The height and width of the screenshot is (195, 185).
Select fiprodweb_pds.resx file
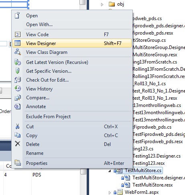153,33
